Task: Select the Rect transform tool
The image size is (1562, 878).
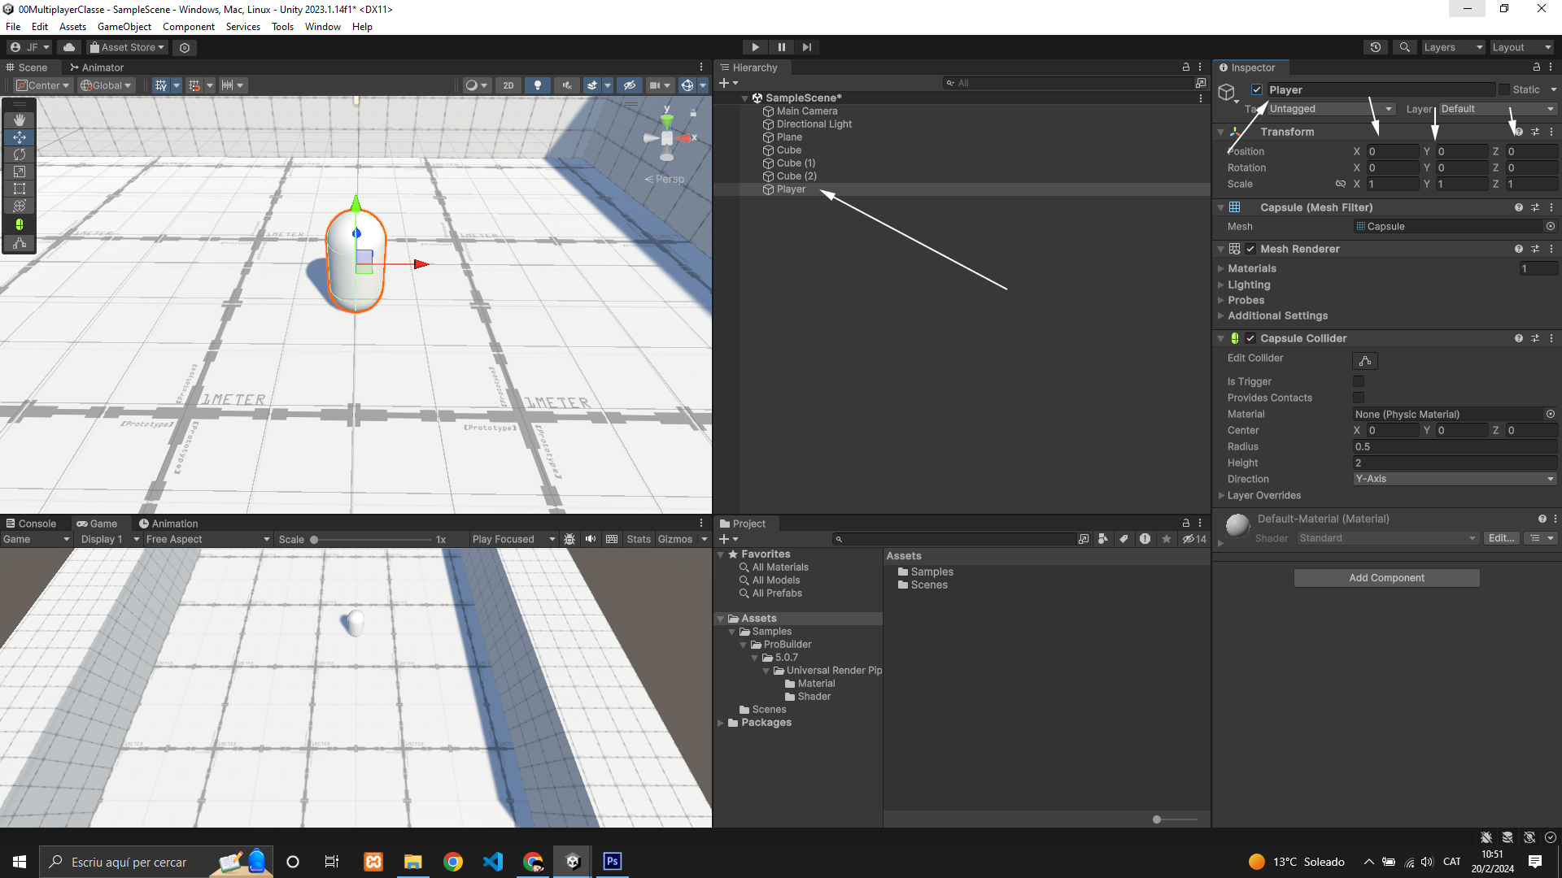Action: (x=20, y=189)
